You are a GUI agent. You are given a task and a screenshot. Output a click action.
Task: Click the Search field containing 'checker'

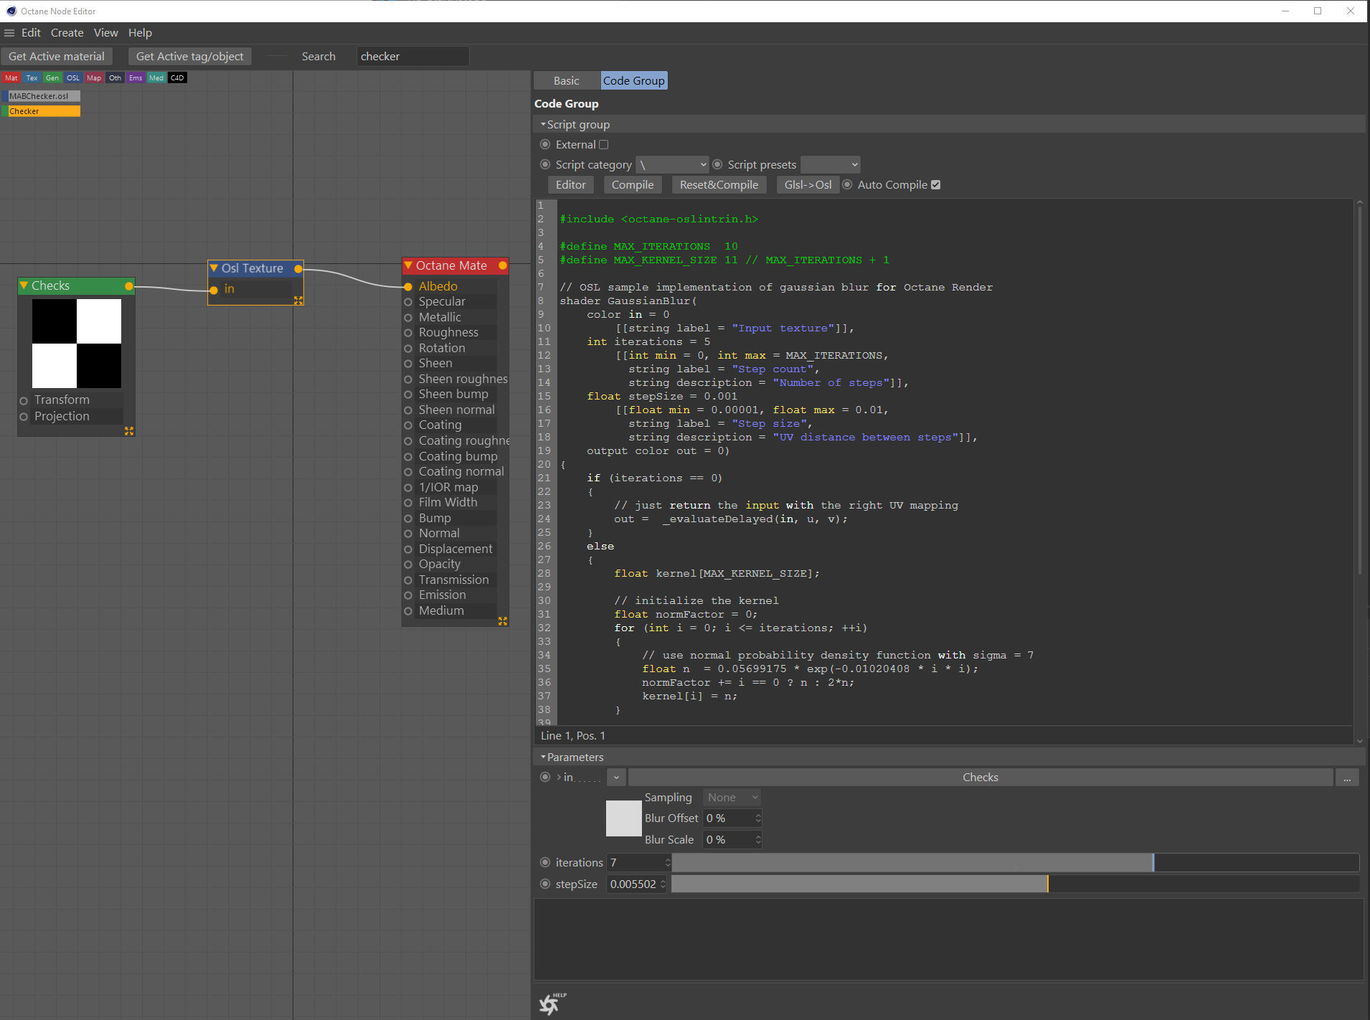413,57
